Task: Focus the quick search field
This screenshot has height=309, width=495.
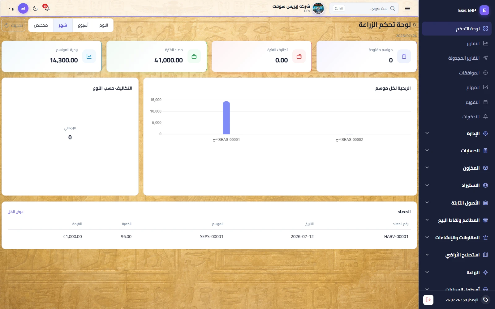Action: (364, 9)
